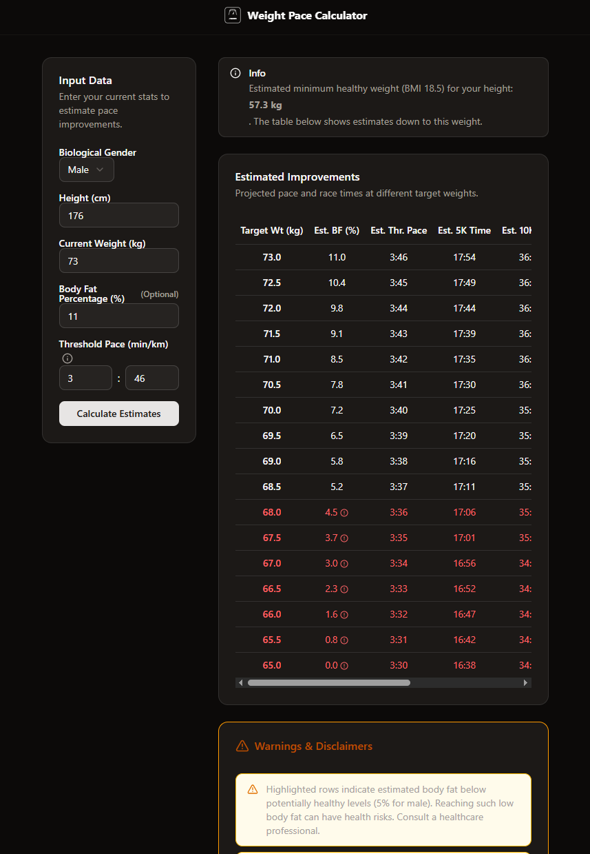Click the red 65.0 target weight cell
Screen dimensions: 590x854
tap(272, 665)
